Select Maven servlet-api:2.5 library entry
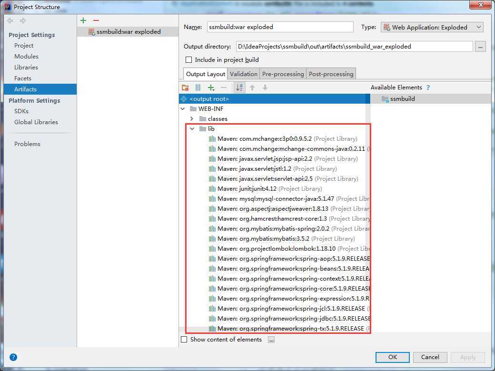The width and height of the screenshot is (495, 371). click(284, 178)
